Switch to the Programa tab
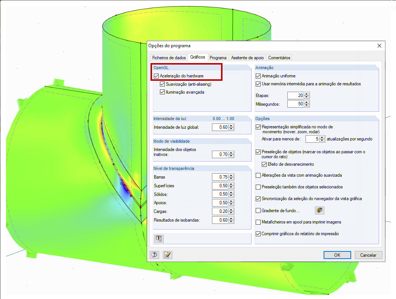This screenshot has width=396, height=299. 218,58
